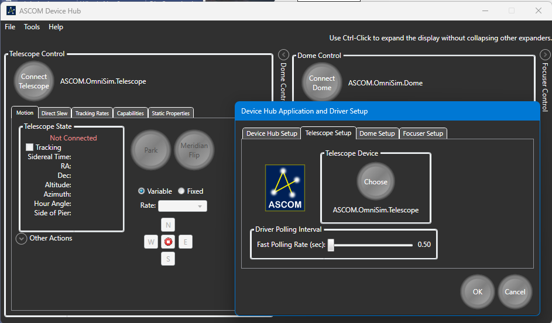
Task: Click the Connect Telescope button
Action: tap(34, 81)
